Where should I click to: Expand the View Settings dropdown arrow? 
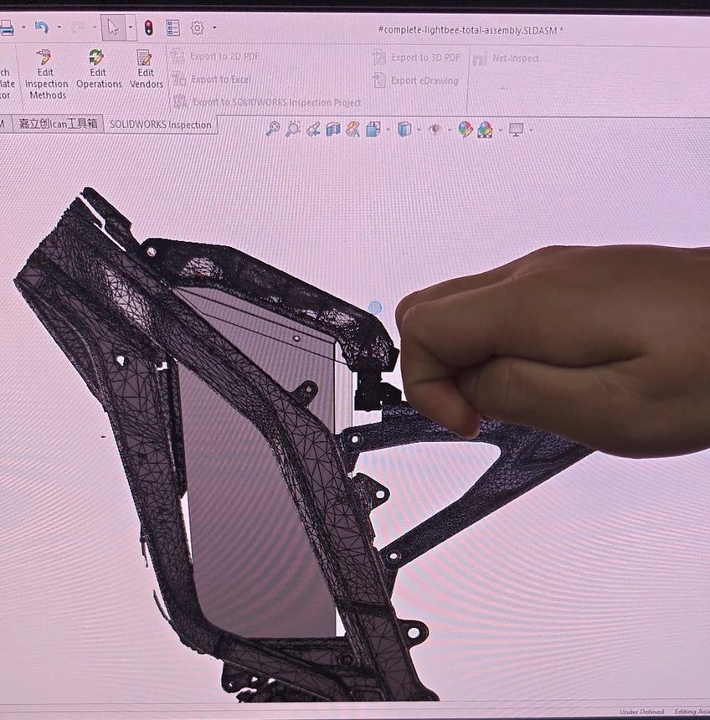531,131
